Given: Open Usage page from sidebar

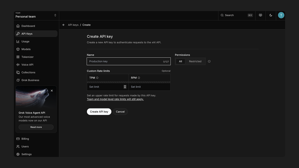Looking at the screenshot, I should click(36, 41).
